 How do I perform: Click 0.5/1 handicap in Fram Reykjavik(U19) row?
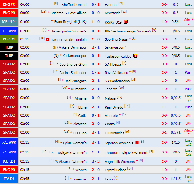(176, 22)
